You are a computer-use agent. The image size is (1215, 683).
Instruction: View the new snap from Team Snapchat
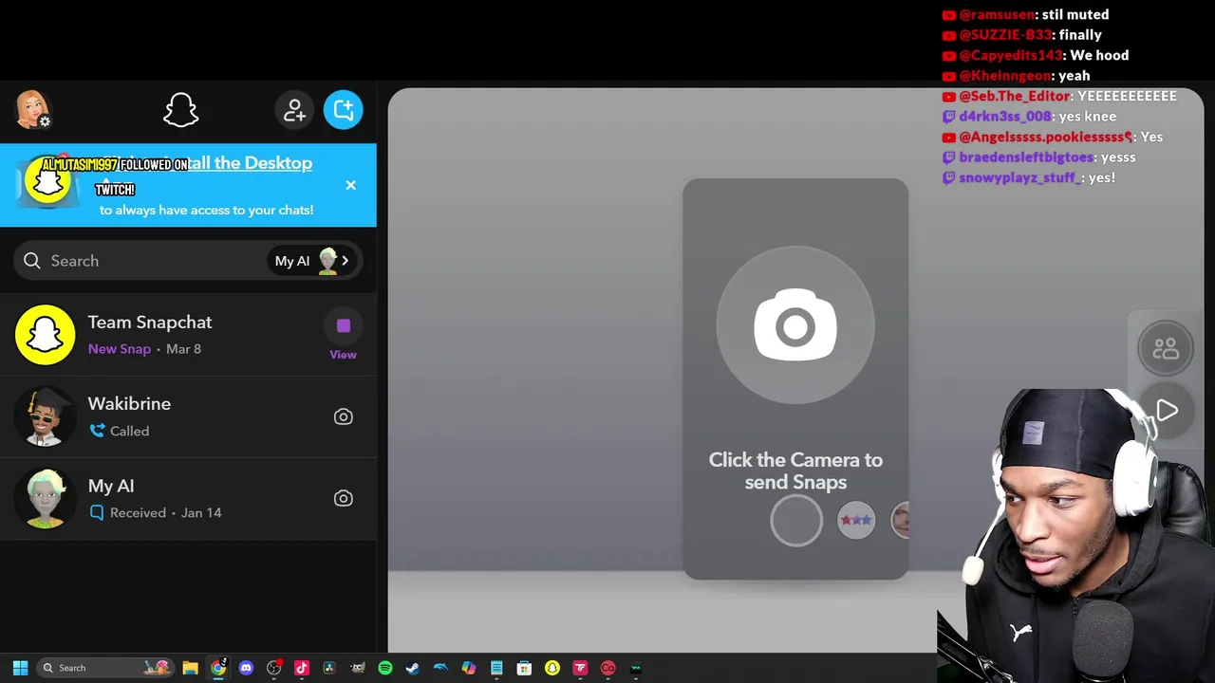pos(343,336)
